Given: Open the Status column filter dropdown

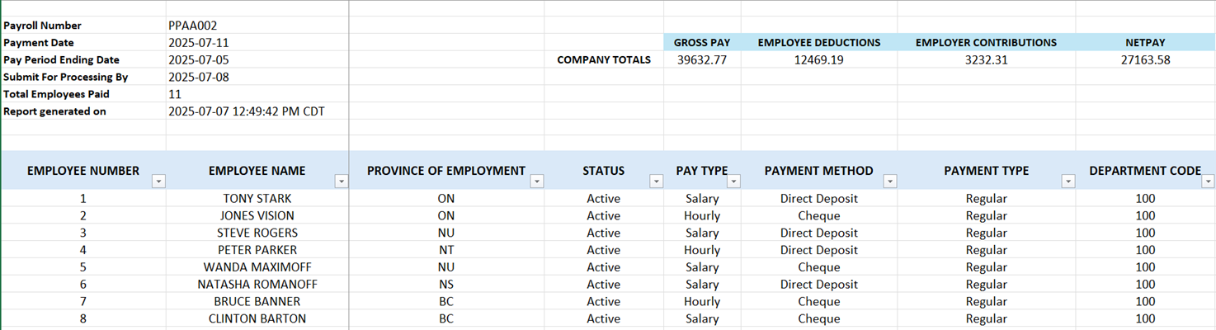Looking at the screenshot, I should [x=656, y=181].
